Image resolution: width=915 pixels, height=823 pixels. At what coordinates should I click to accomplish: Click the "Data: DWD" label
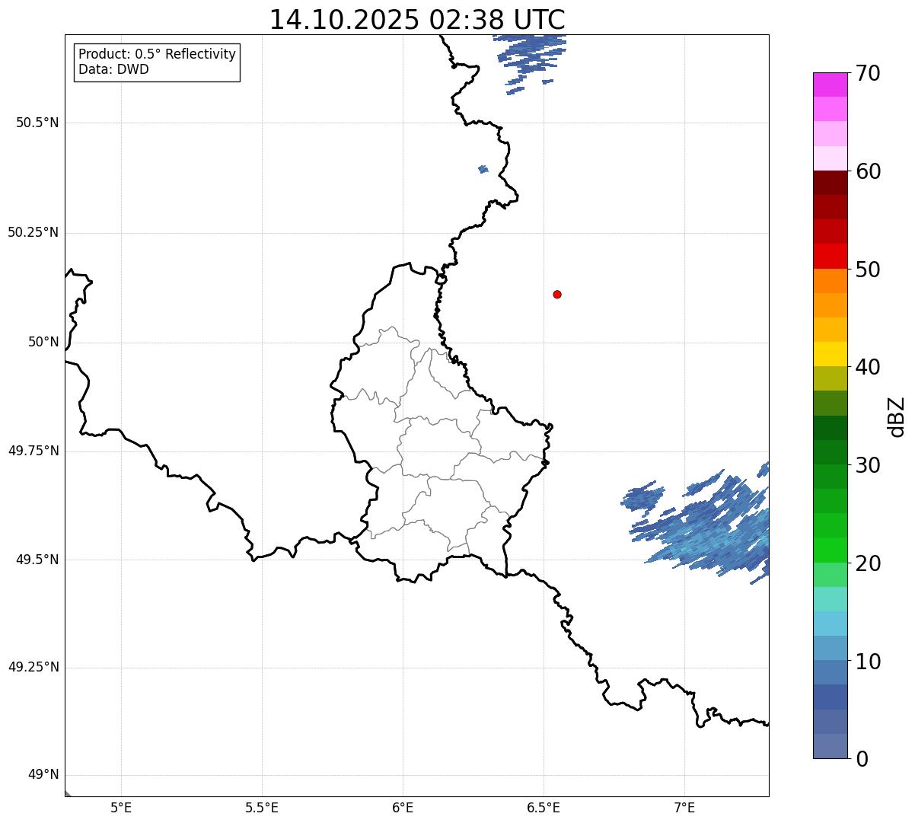click(x=113, y=69)
